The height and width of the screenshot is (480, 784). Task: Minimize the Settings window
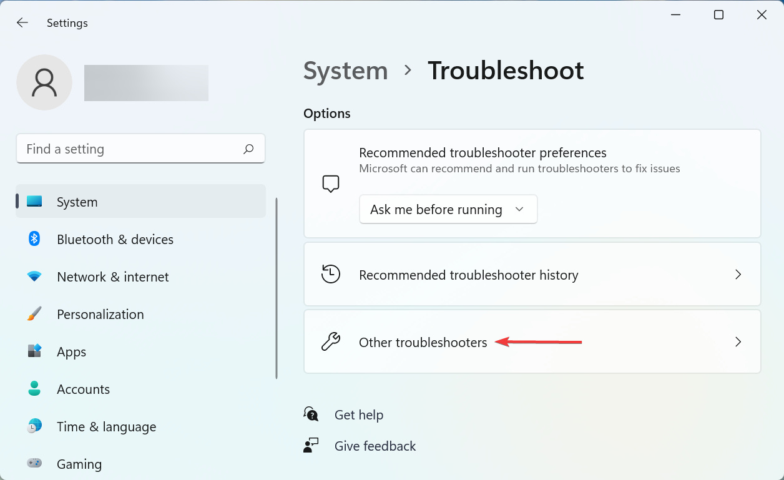[676, 15]
